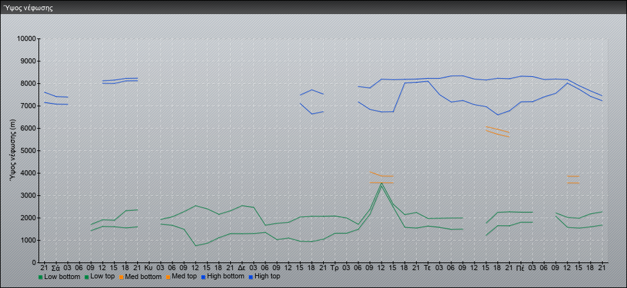Select the 'Τε' day label on the time axis
627x288 pixels.
click(428, 268)
